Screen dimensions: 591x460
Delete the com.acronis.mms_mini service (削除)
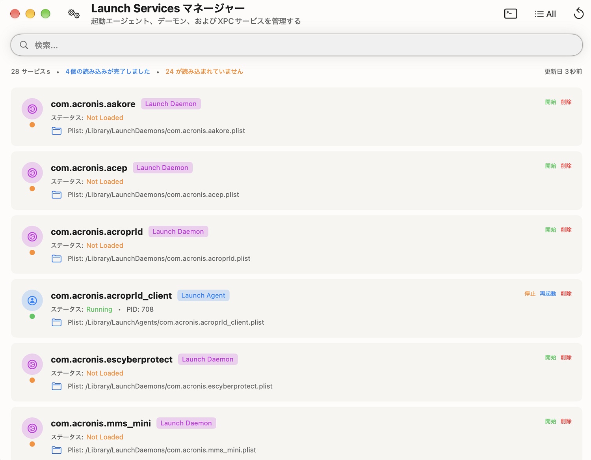[566, 422]
